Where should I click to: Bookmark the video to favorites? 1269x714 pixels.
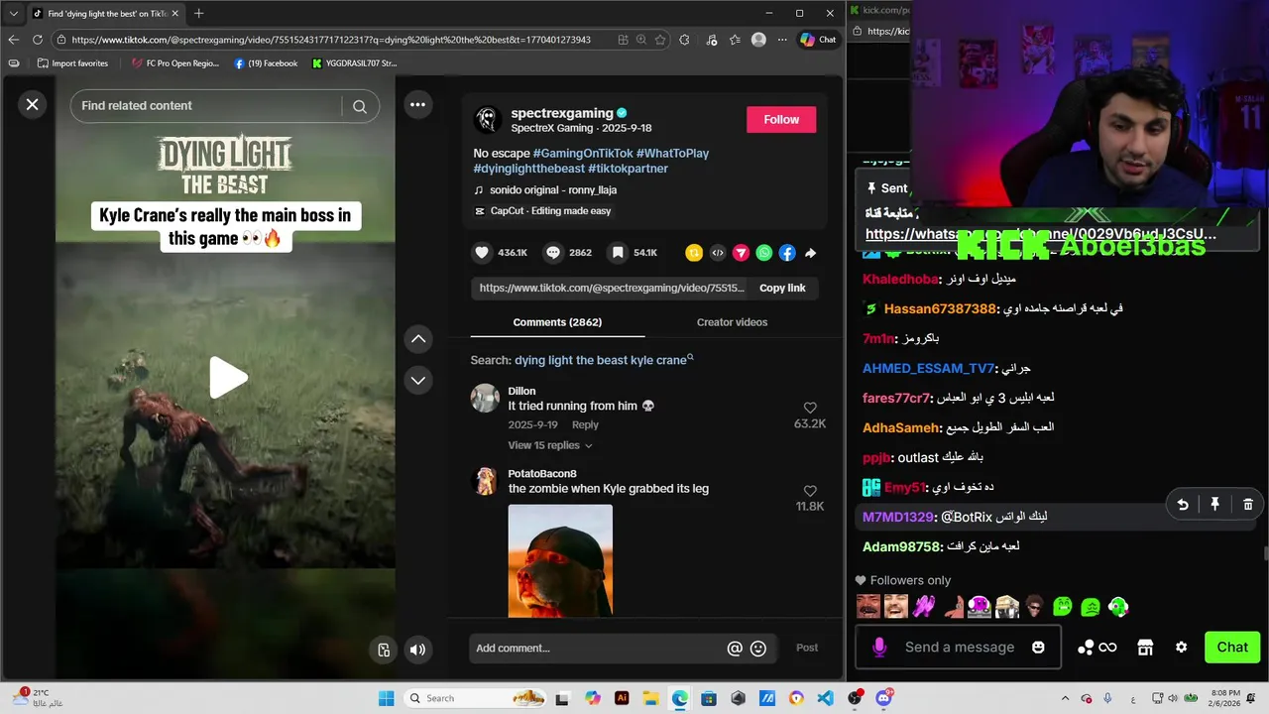pyautogui.click(x=618, y=253)
